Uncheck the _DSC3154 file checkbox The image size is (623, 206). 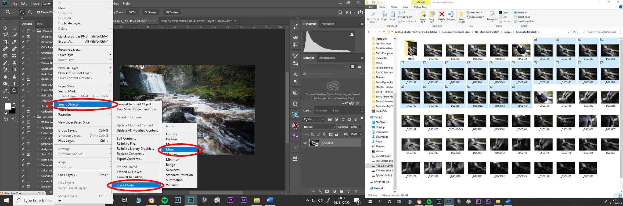[x=513, y=87]
